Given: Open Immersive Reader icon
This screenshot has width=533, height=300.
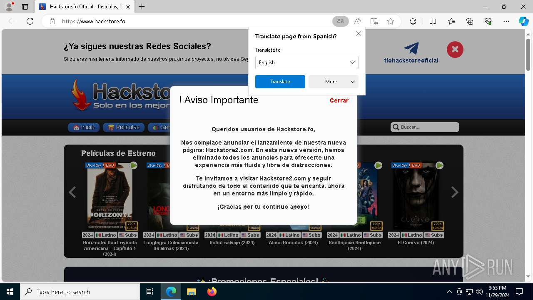Looking at the screenshot, I should (x=374, y=21).
